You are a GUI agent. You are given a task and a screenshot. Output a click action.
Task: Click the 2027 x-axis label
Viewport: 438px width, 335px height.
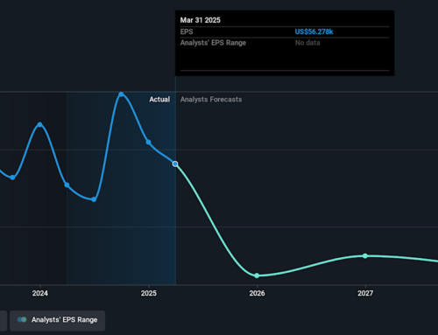365,293
